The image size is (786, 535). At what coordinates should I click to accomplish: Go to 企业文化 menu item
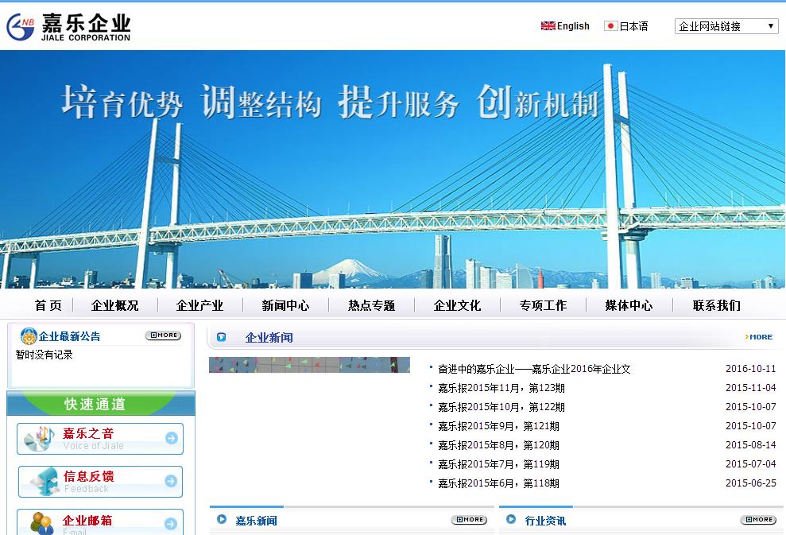click(x=457, y=305)
